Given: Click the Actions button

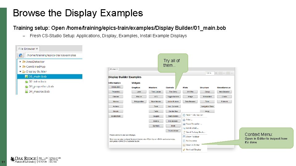Looking at the screenshot, I should 116,106.
